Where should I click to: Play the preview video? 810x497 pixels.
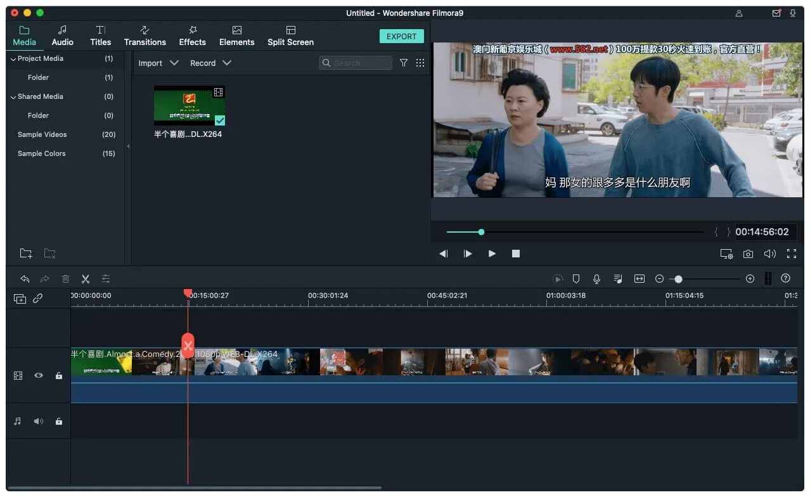coord(492,254)
